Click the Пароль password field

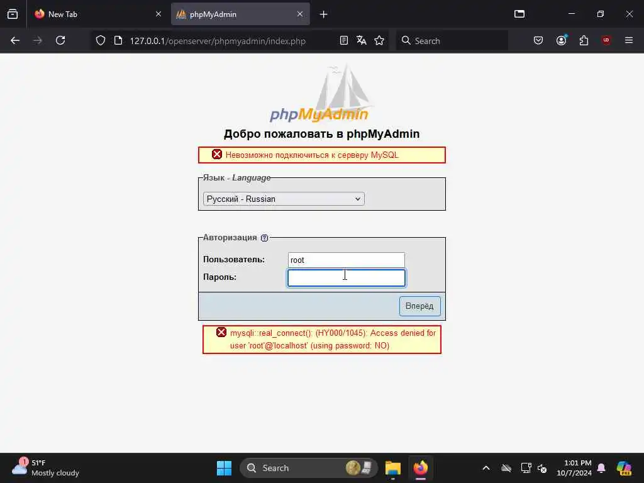coord(347,277)
